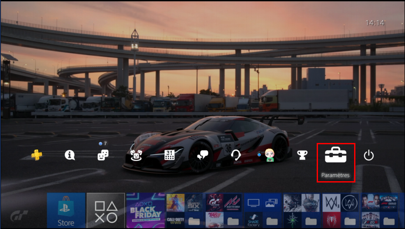Open The Witcher game thumbnail
The height and width of the screenshot is (229, 405).
pos(311,202)
